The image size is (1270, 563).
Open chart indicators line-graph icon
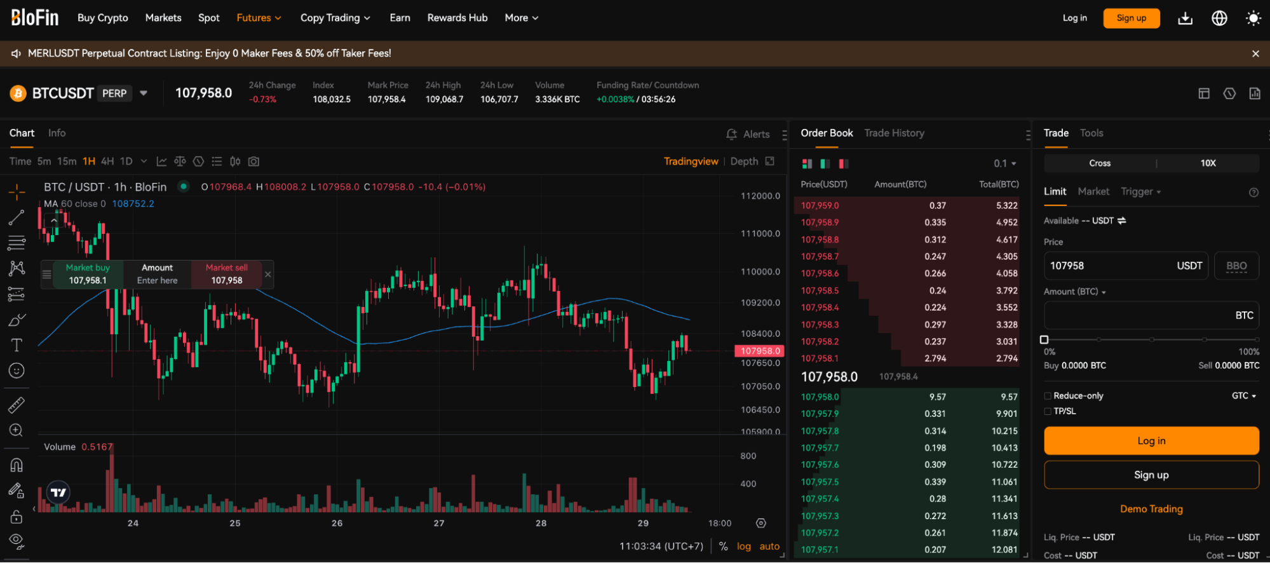tap(161, 161)
